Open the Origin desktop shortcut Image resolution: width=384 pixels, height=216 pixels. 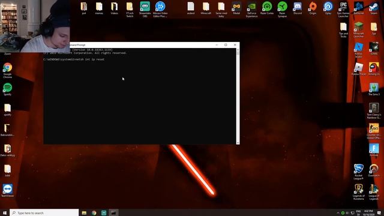[x=313, y=8]
